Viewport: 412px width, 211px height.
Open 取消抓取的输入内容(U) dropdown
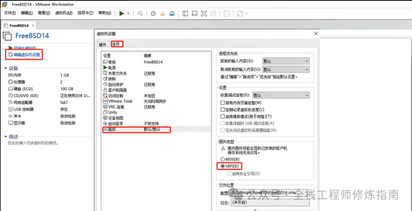(x=286, y=69)
